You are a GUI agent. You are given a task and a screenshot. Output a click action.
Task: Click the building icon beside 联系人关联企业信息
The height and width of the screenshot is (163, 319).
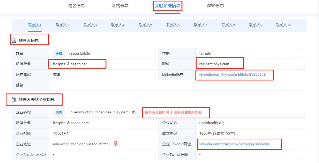coord(14,99)
